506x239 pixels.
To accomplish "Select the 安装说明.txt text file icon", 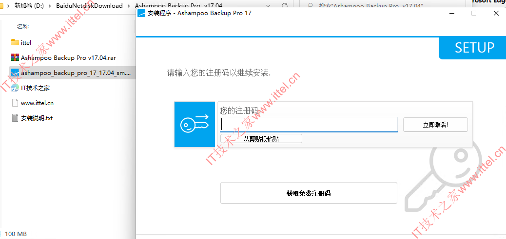I will point(15,118).
